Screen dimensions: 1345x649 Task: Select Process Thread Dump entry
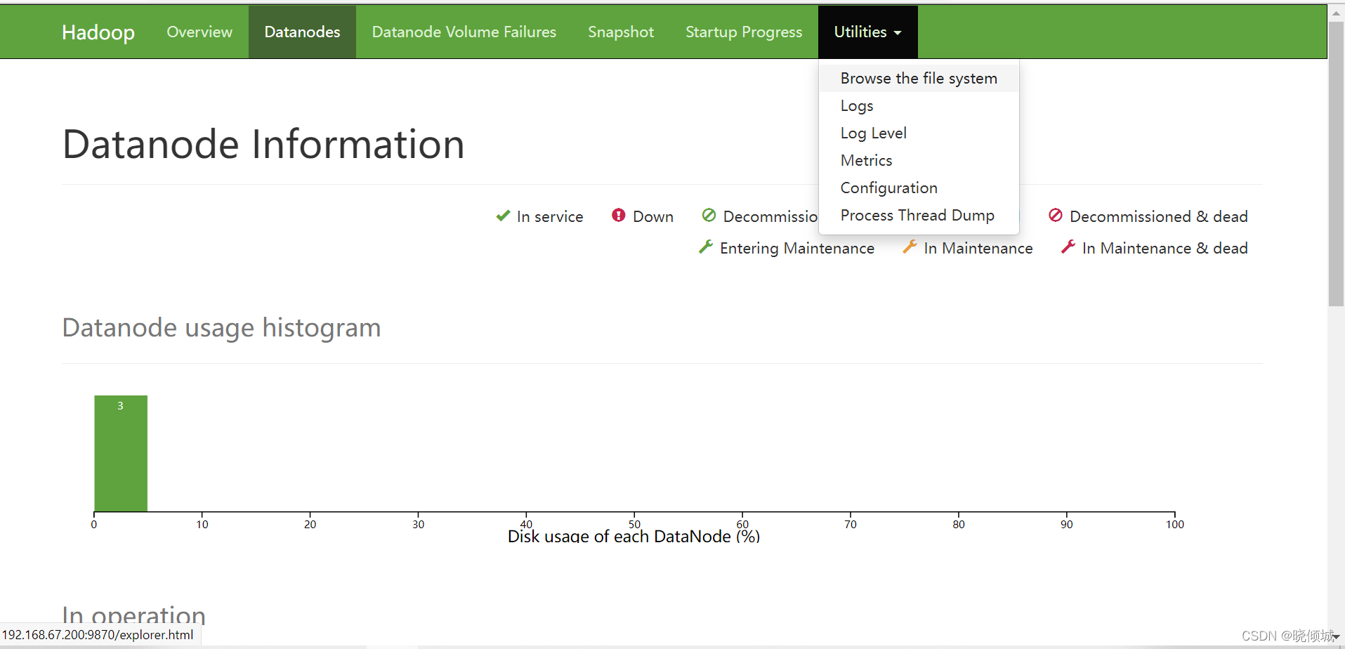(919, 215)
